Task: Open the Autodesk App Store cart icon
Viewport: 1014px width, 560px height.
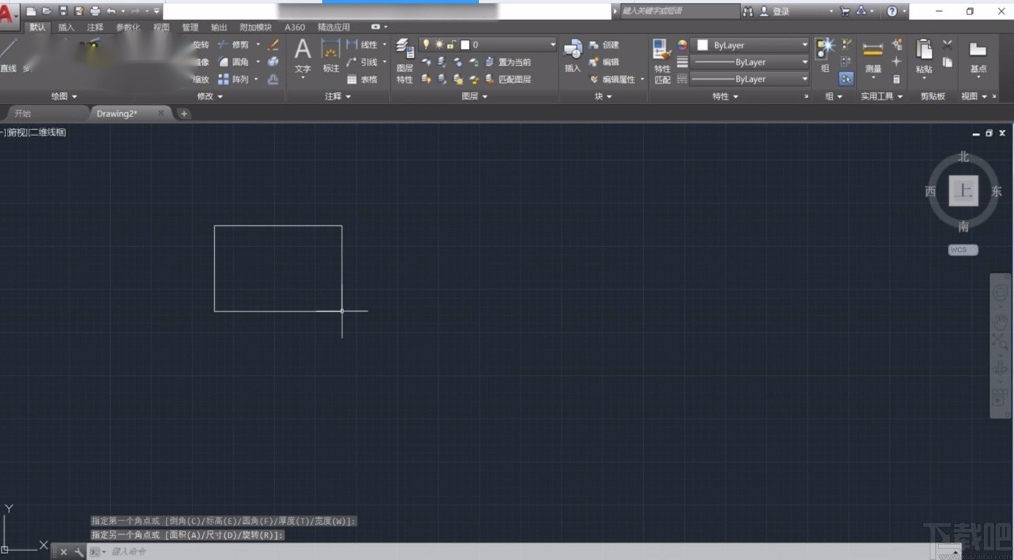Action: pos(845,12)
